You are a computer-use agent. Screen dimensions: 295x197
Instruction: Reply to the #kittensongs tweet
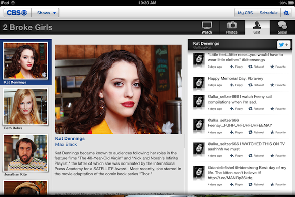(x=237, y=67)
